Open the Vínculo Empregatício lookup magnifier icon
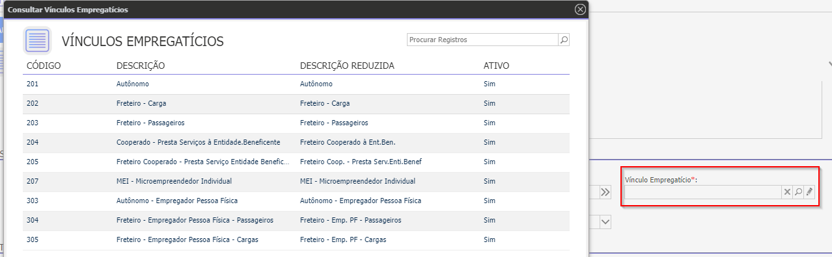 [798, 192]
